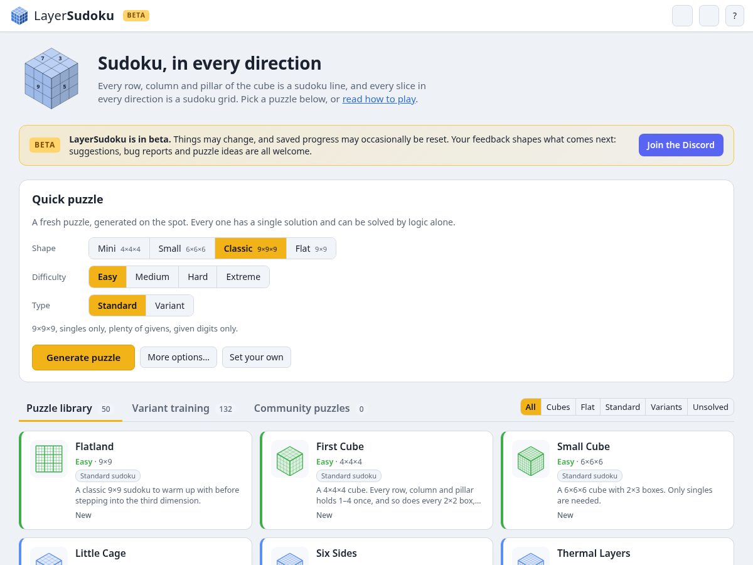Click the BETA tag in the yellow notice banner
The height and width of the screenshot is (565, 753).
(45, 145)
